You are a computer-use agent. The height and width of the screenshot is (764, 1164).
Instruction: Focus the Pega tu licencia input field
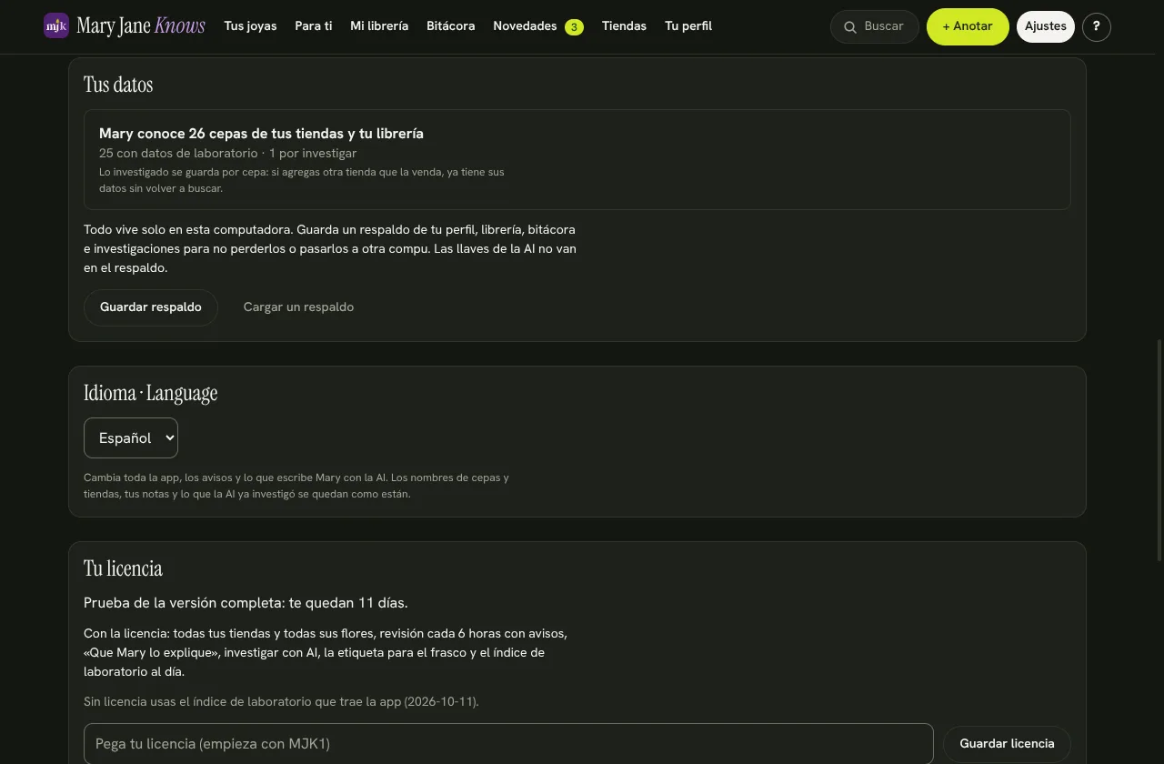pos(508,744)
